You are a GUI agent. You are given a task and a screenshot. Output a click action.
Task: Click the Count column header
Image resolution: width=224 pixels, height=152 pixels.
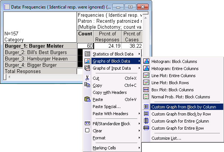point(85,34)
